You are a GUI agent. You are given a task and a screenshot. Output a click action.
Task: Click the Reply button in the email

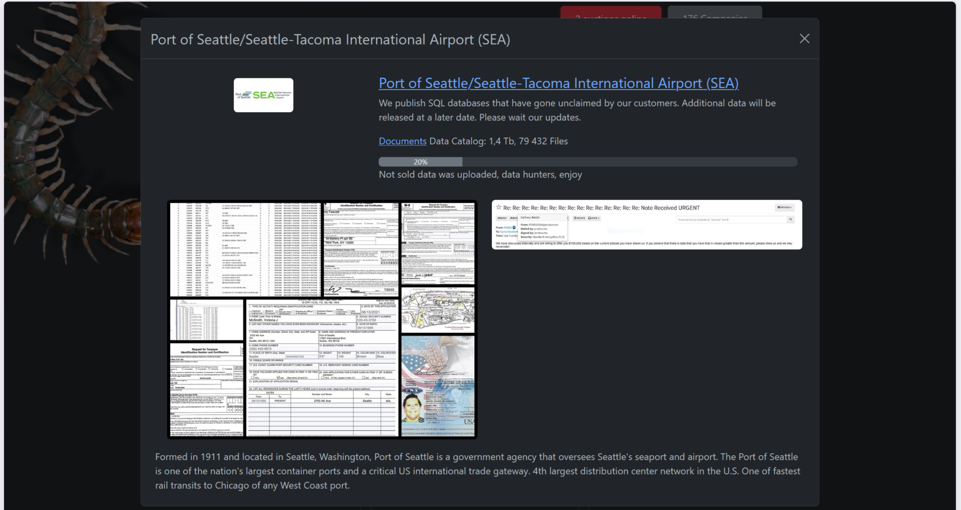click(502, 218)
